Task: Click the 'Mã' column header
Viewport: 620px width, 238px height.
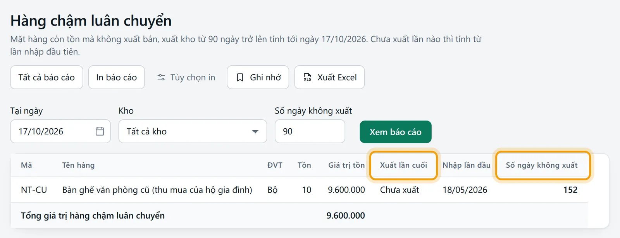Action: click(x=26, y=165)
